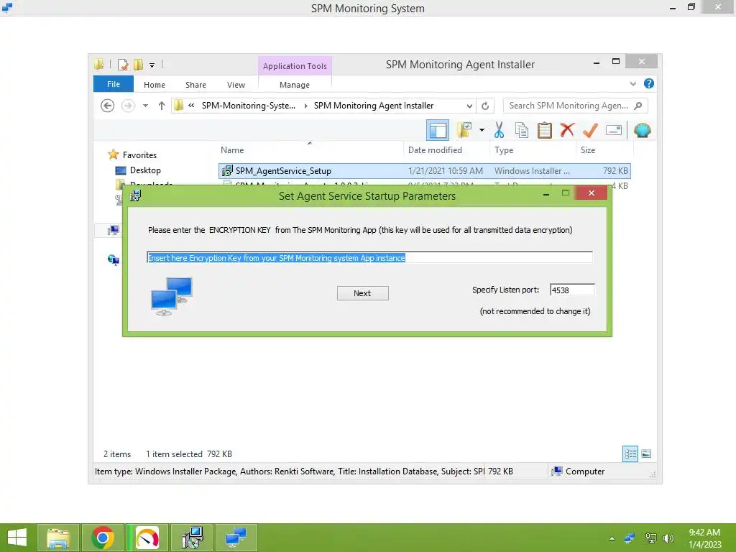The width and height of the screenshot is (736, 552).
Task: Click the SPM Monitoring two-monitor taskbar icon
Action: tap(236, 538)
